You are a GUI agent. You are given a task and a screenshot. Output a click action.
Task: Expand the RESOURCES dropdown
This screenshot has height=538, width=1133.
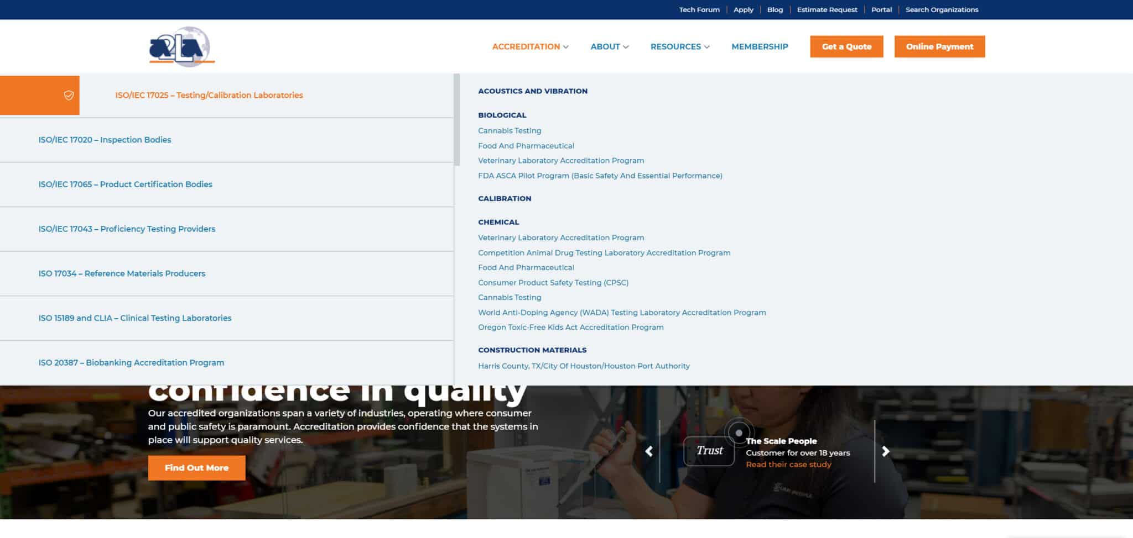coord(676,46)
